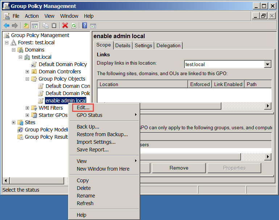This screenshot has height=220, width=279.
Task: Choose Copy in the context menu
Action: [104, 180]
